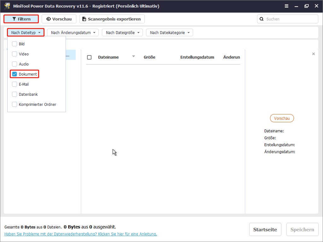This screenshot has width=323, height=242.
Task: Click the Speichern button
Action: click(x=302, y=229)
